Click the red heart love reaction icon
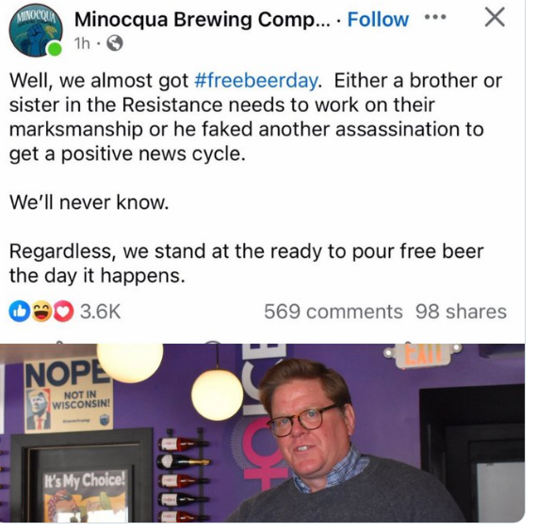 point(63,312)
